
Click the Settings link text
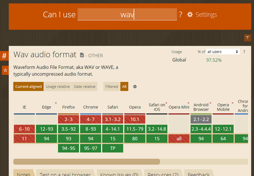[x=206, y=14]
